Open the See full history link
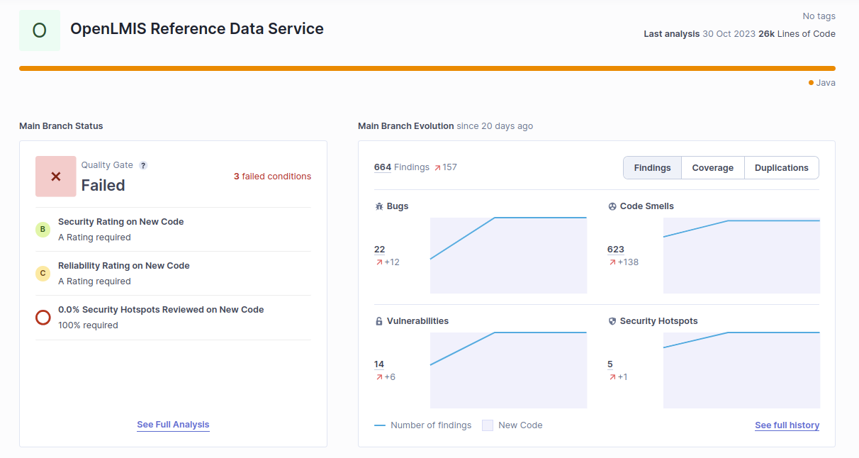Screen dimensions: 859x458 [x=787, y=425]
